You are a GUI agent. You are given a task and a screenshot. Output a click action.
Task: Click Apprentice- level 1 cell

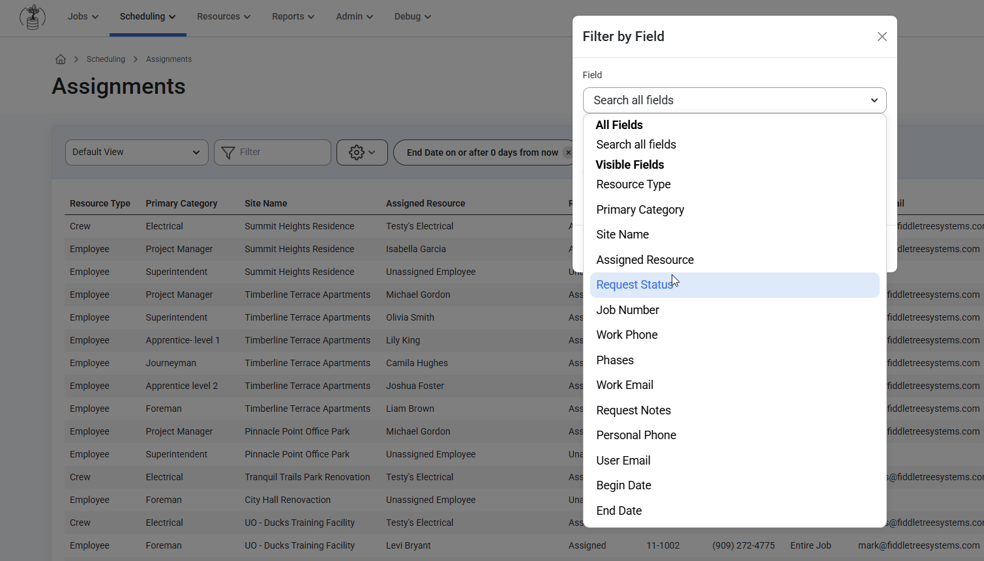[183, 340]
